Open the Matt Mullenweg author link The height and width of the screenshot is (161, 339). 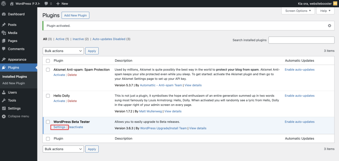pos(151,111)
